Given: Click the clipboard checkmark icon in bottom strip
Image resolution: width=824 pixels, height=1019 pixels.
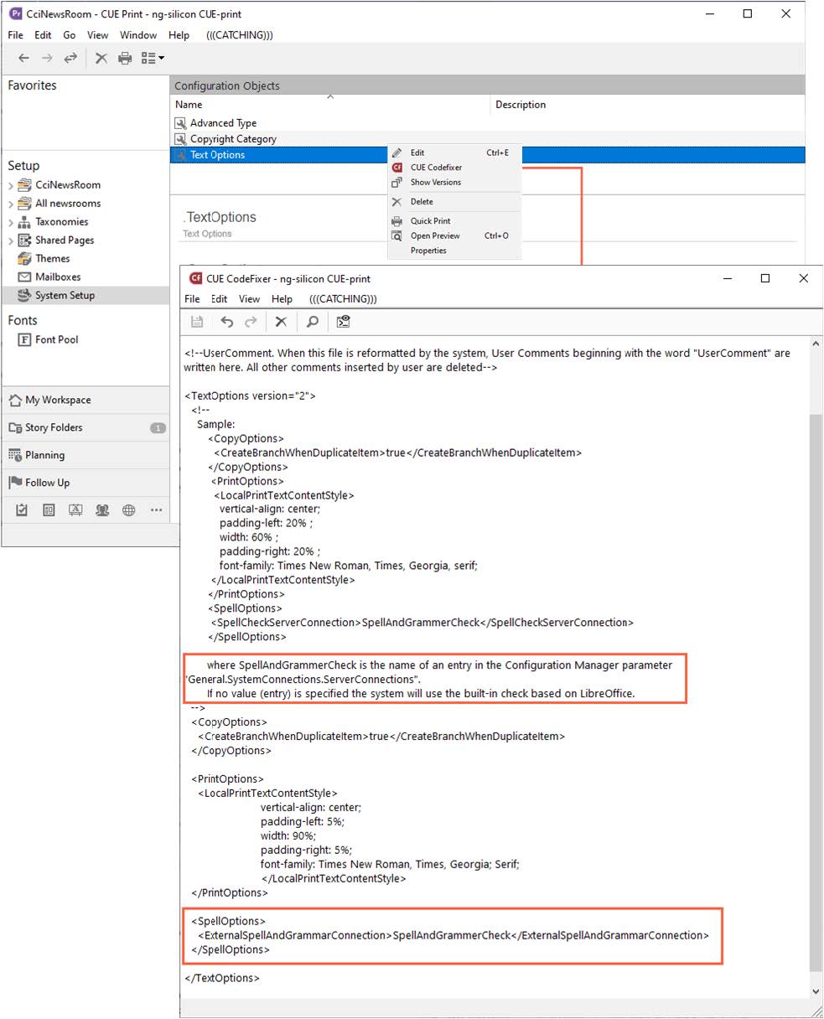Looking at the screenshot, I should pos(23,509).
